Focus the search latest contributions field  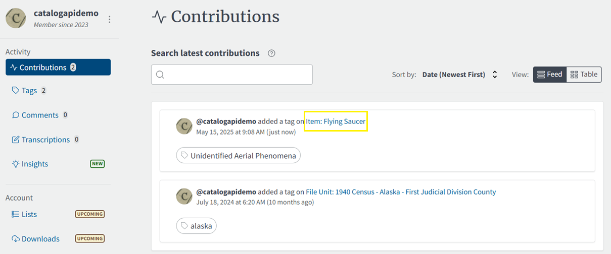point(238,75)
